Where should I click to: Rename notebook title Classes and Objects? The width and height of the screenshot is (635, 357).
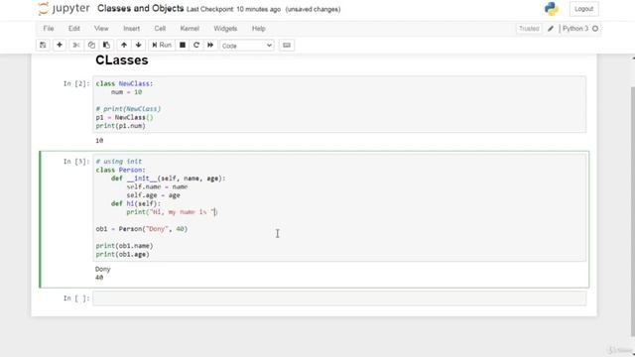141,9
